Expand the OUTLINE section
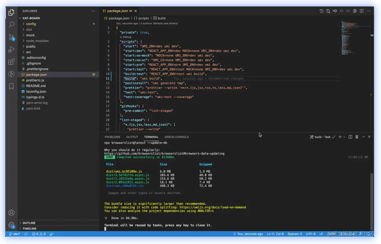 29,223
